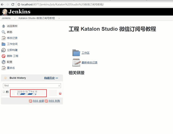Click the 最新修改记录 notepad icon
Viewport: 173px width, 134px height.
[76, 63]
